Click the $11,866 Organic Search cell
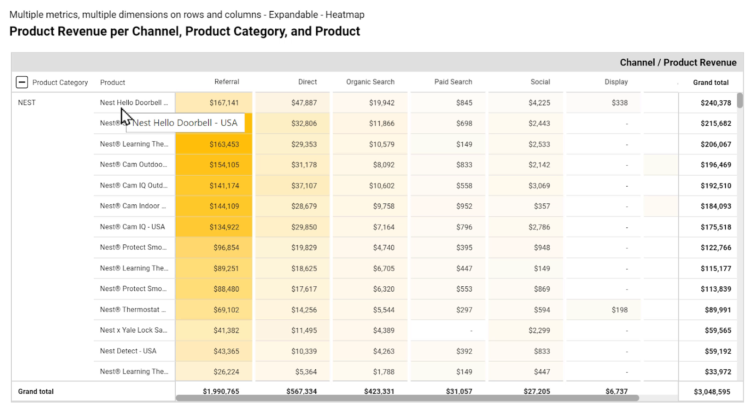The height and width of the screenshot is (414, 754). 370,123
